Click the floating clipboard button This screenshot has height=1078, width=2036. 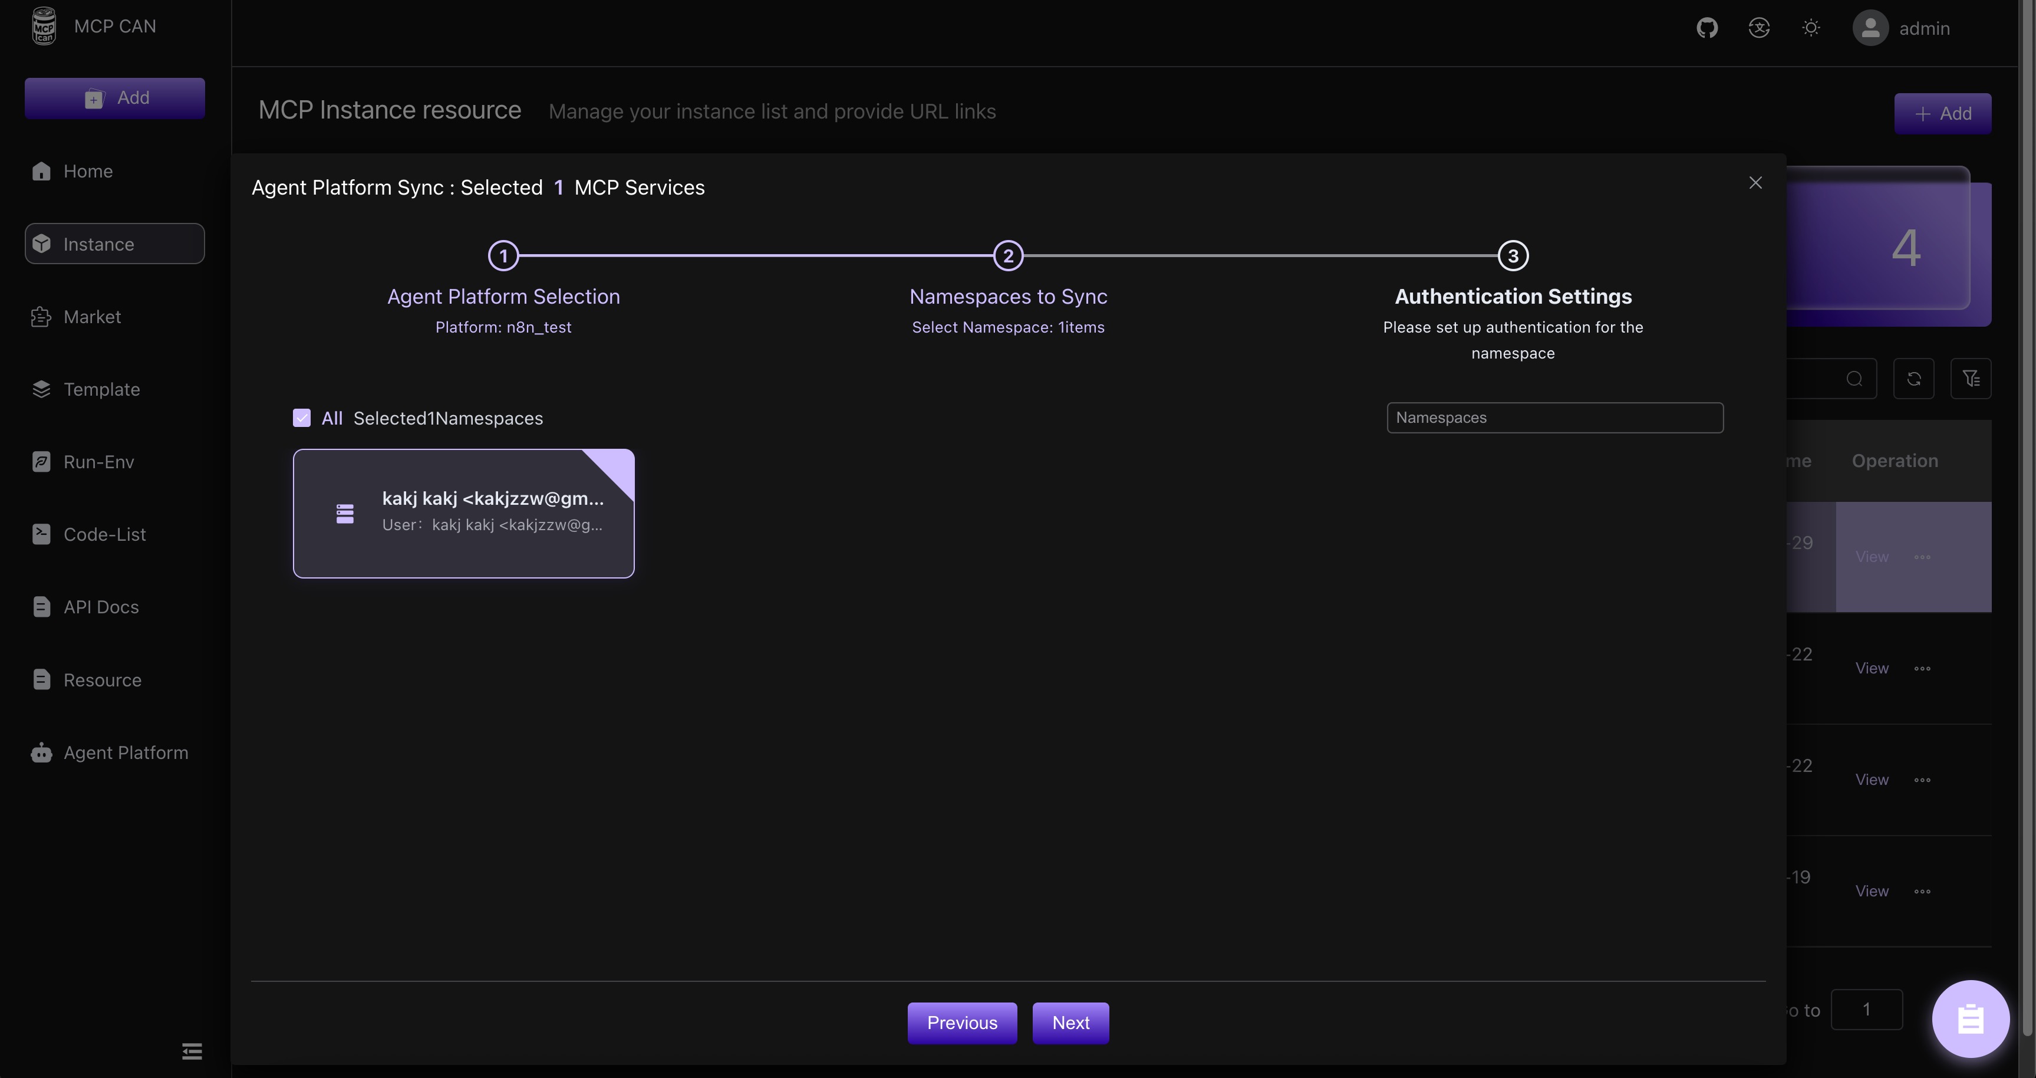pos(1969,1018)
